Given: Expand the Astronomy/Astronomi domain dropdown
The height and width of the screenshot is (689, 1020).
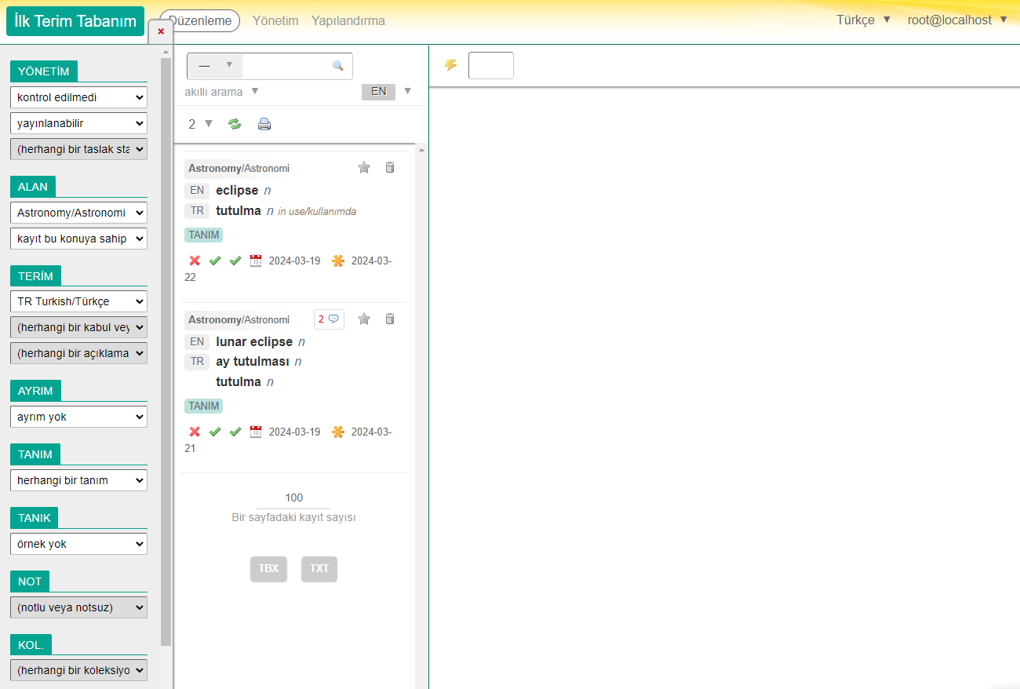Looking at the screenshot, I should (x=78, y=213).
